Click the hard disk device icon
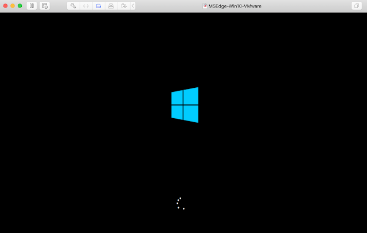This screenshot has width=367, height=233. 99,6
